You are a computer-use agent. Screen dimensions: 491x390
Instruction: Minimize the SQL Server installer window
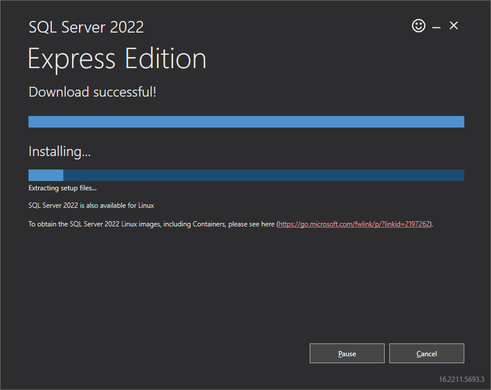(x=436, y=27)
